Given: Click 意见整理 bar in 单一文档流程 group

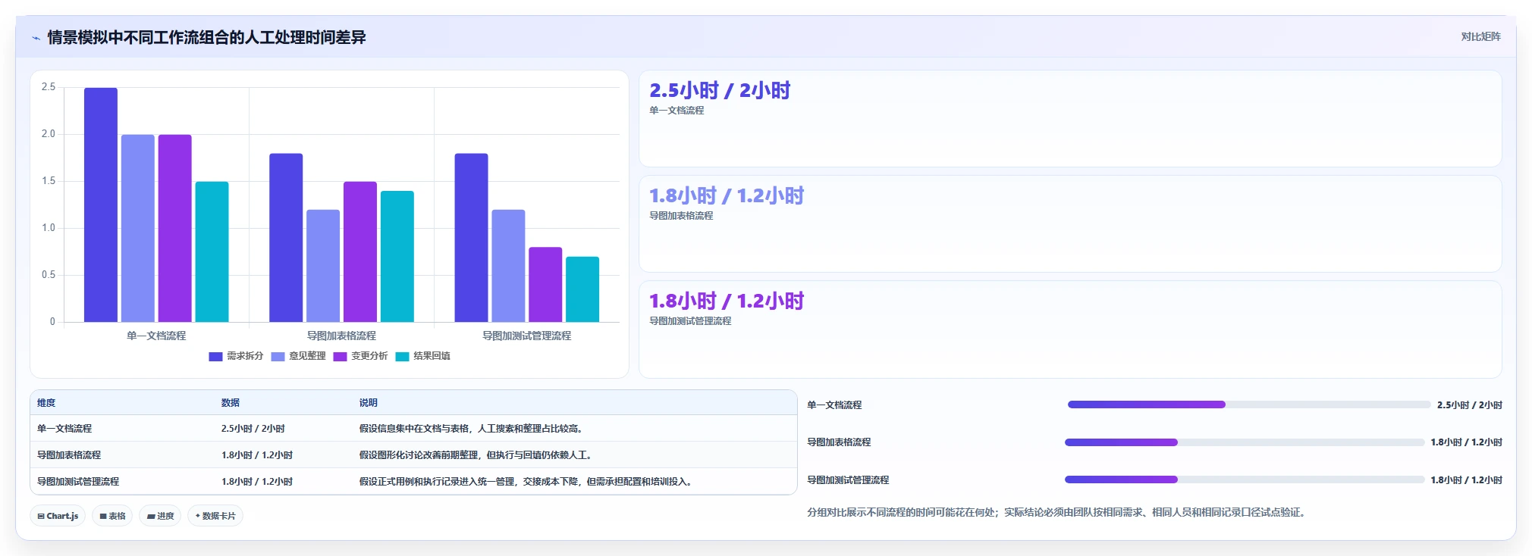Looking at the screenshot, I should pyautogui.click(x=138, y=228).
